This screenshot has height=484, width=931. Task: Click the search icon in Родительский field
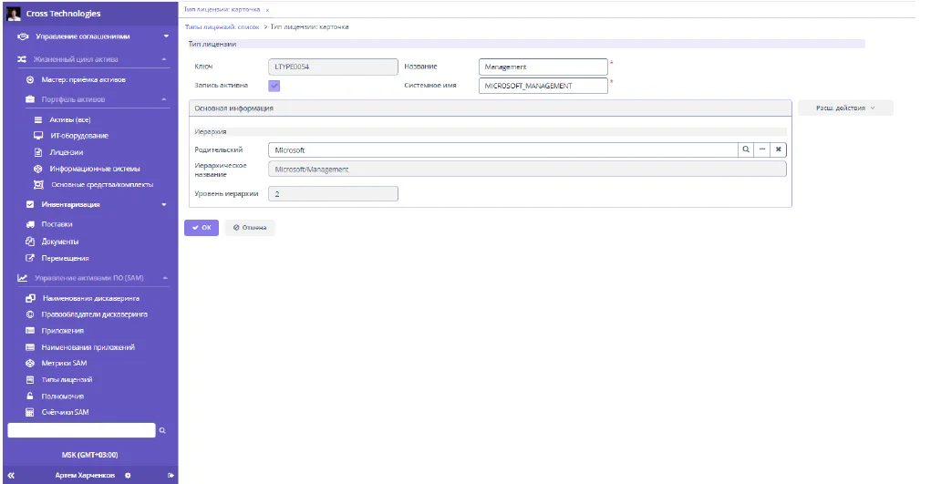click(x=744, y=149)
